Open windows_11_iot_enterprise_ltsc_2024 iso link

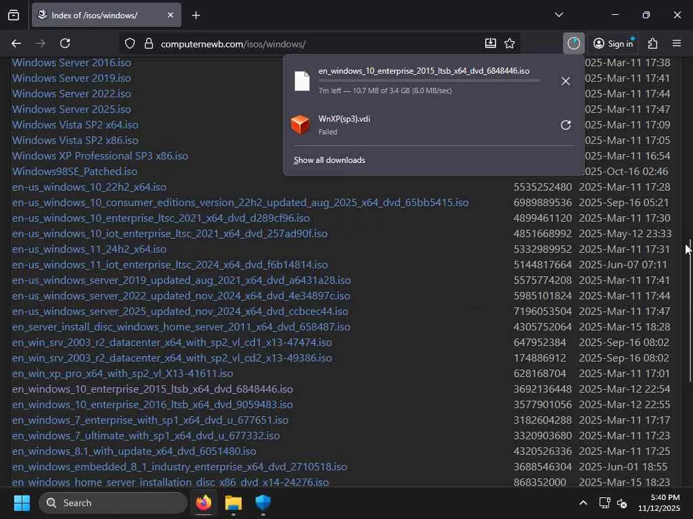pyautogui.click(x=170, y=265)
